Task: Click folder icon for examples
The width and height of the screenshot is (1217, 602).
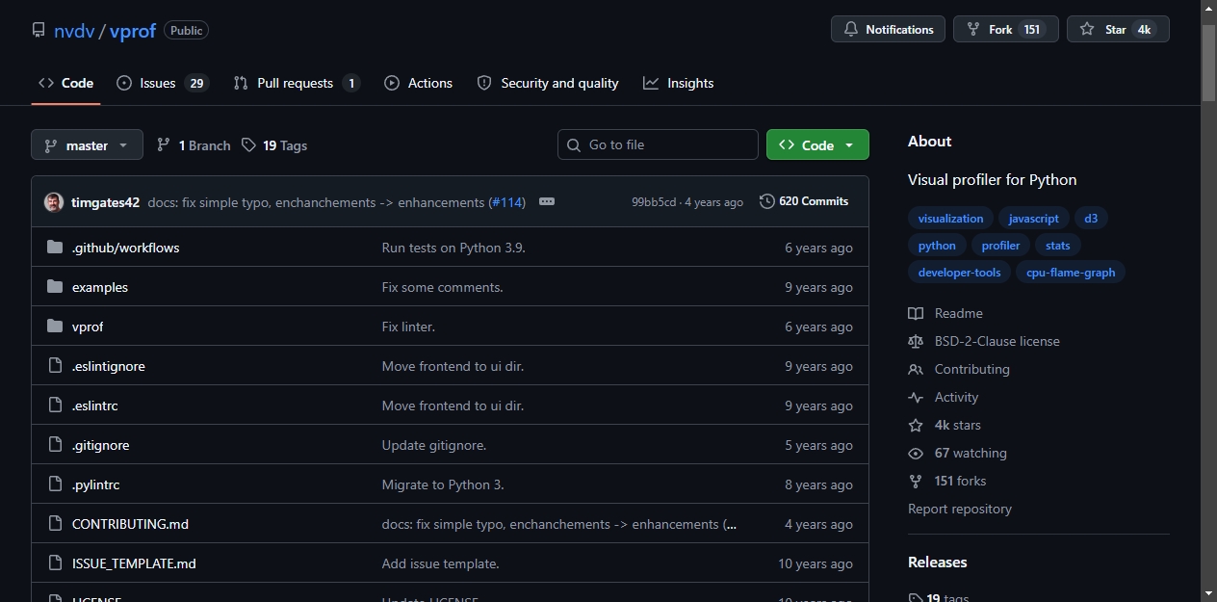Action: click(x=55, y=287)
